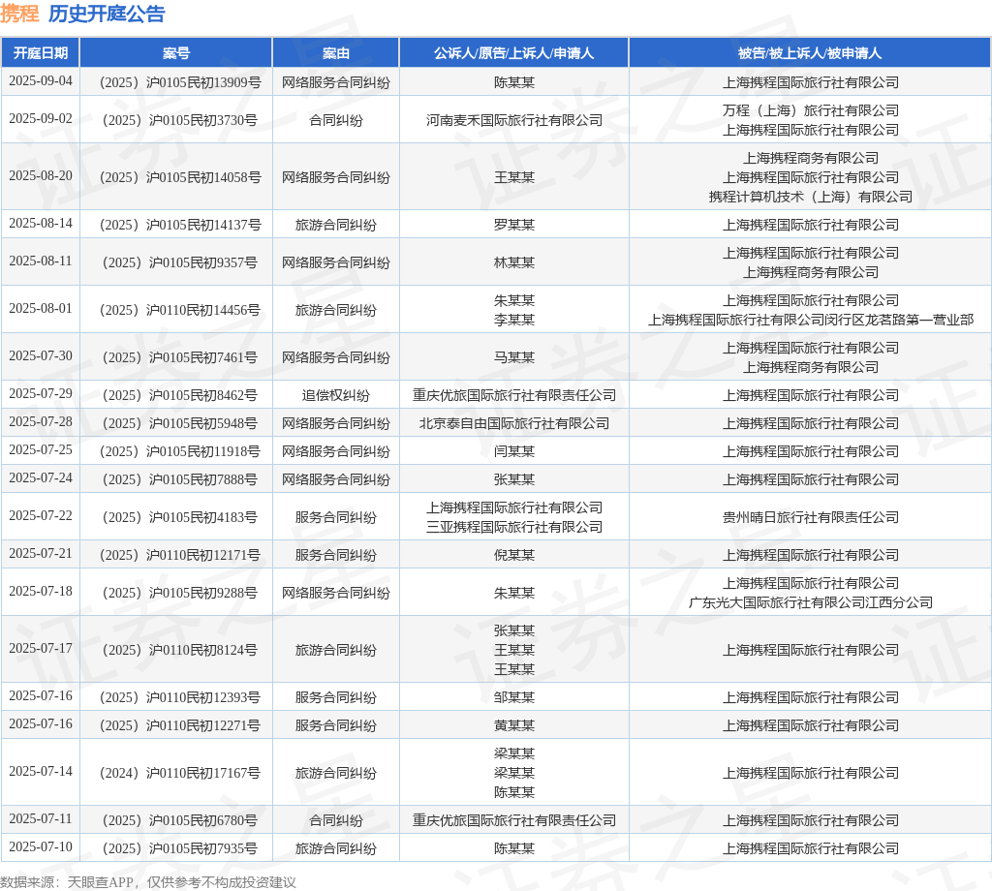992x891 pixels.
Task: Select the hearing date 2025-07-14
Action: click(41, 772)
